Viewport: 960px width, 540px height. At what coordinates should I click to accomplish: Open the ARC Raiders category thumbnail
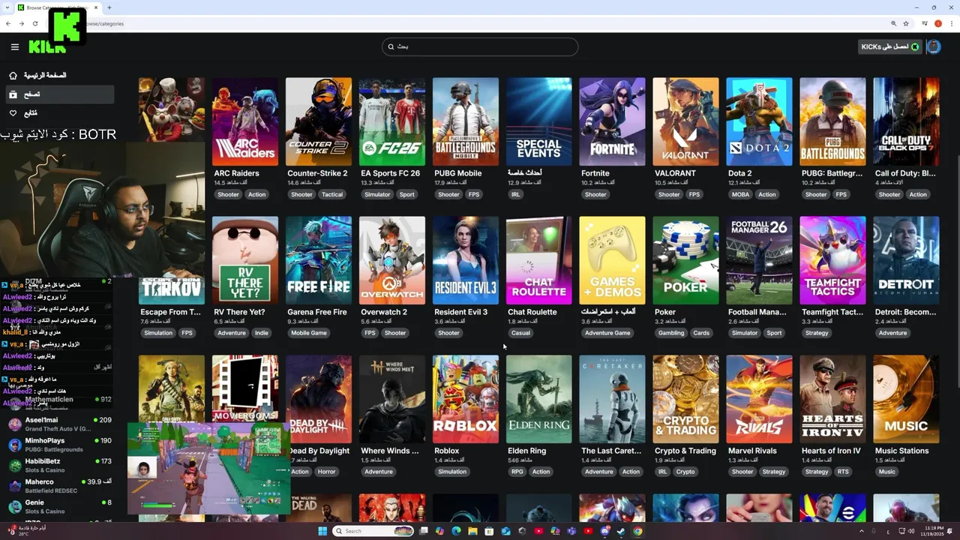pos(245,121)
